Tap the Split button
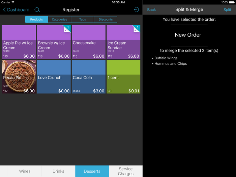 227,10
